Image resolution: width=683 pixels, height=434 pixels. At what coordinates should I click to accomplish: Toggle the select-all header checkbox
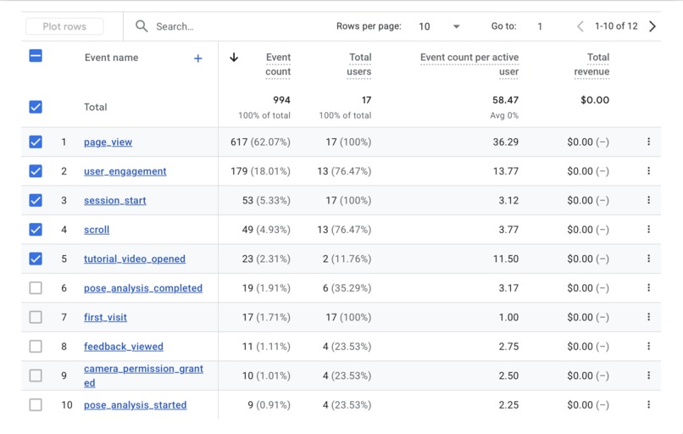pos(36,56)
